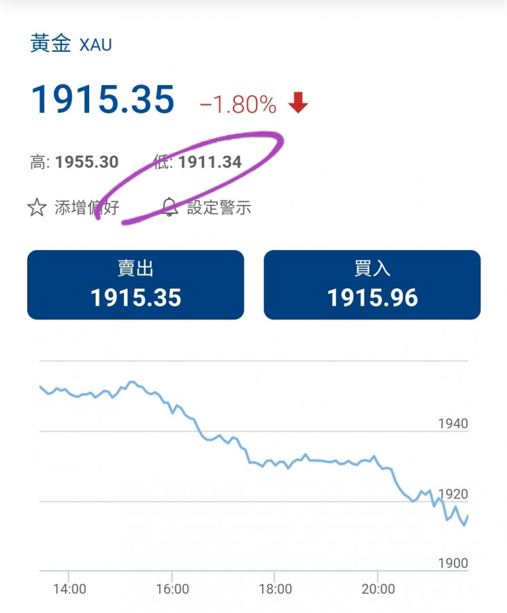507x613 pixels.
Task: Click the 16:00 time axis label
Action: [172, 589]
